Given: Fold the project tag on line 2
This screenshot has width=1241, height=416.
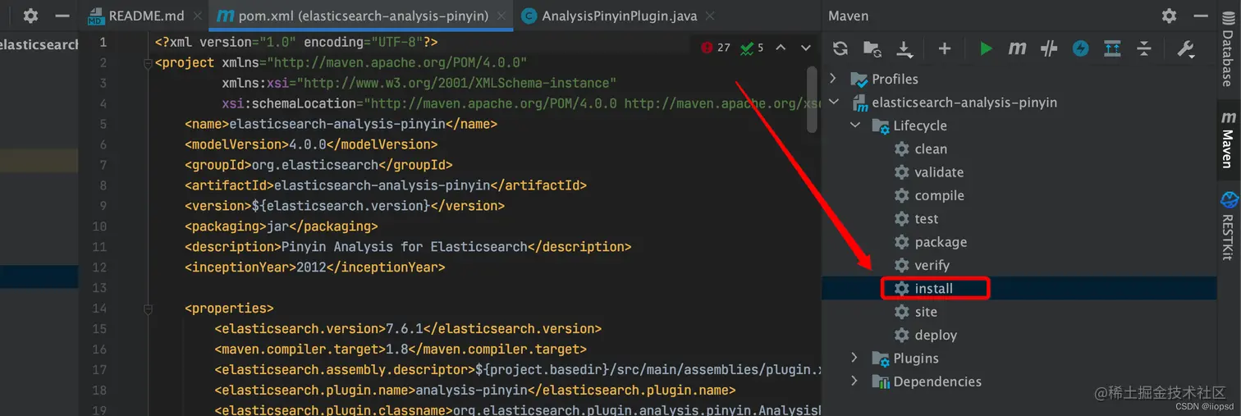Looking at the screenshot, I should 149,63.
